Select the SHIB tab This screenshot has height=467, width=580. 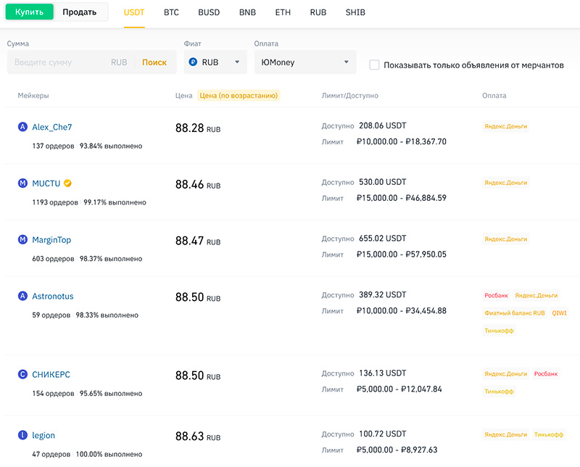(355, 13)
